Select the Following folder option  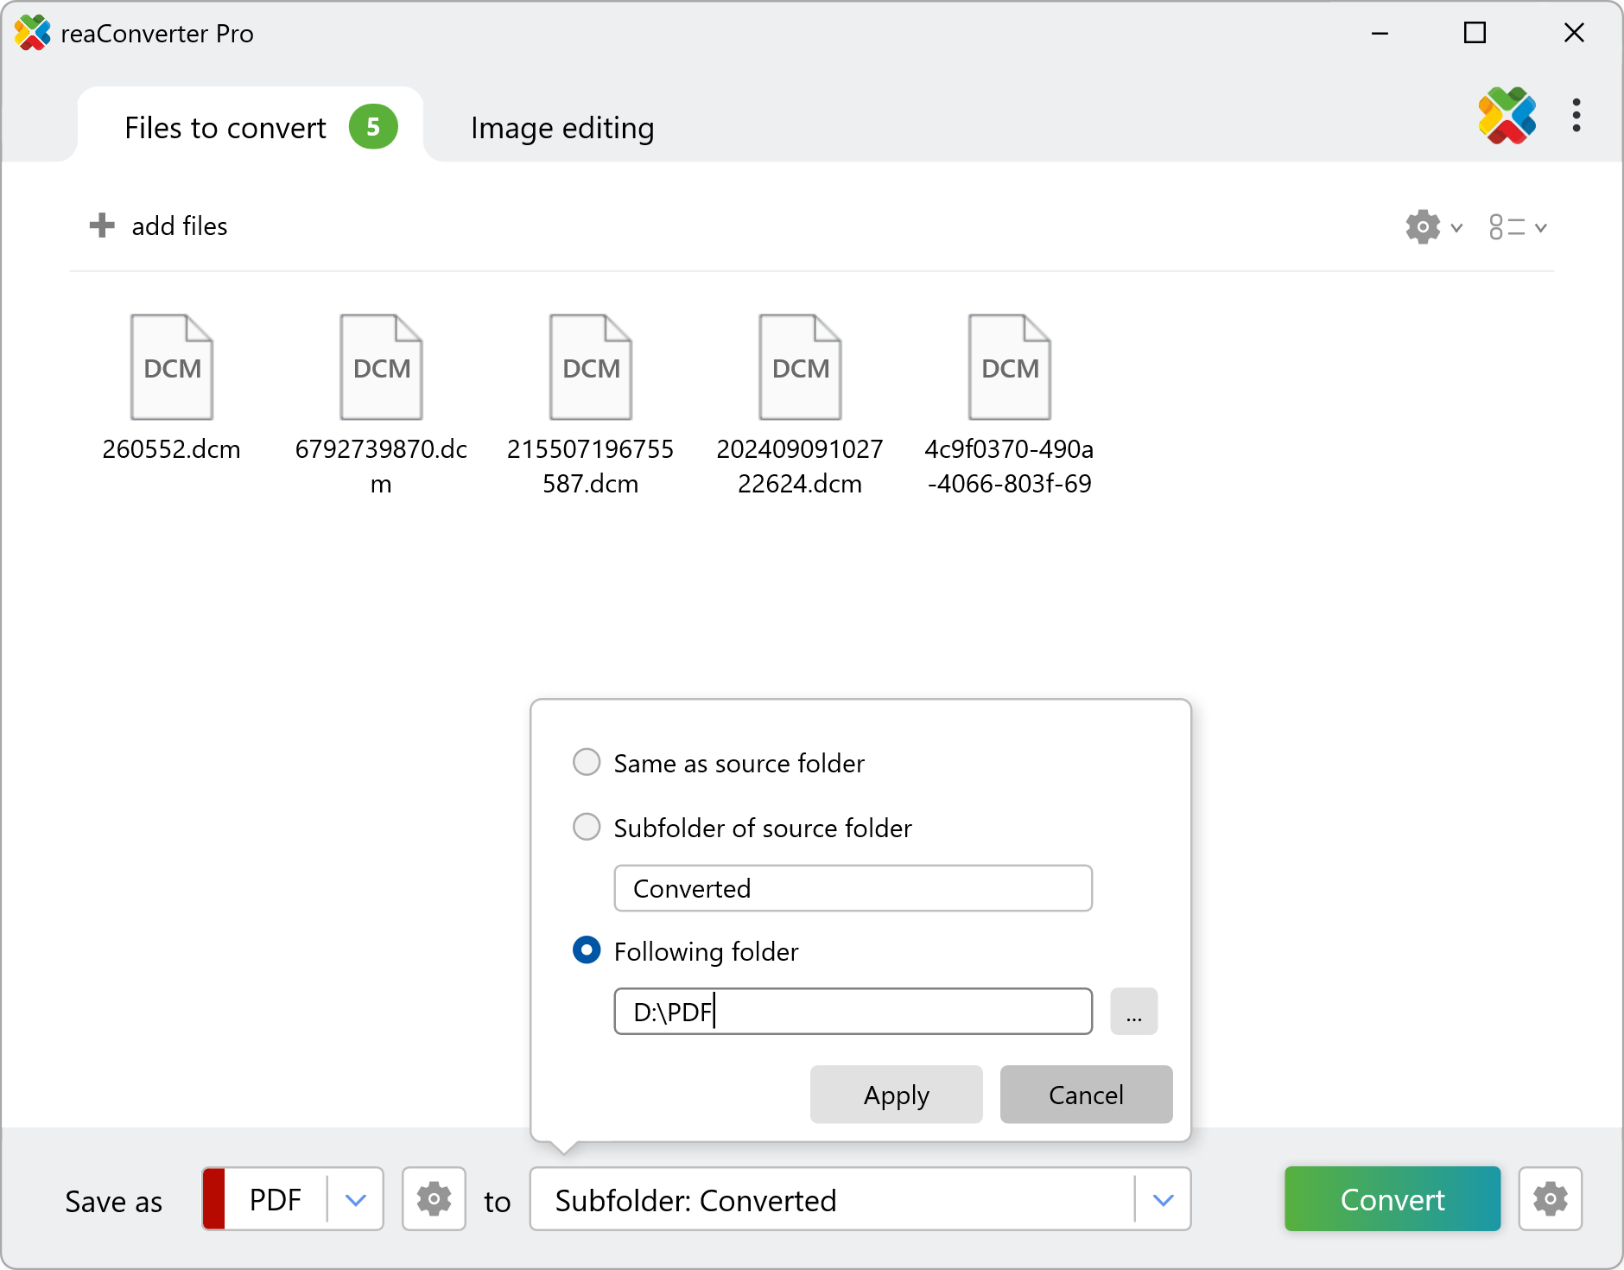(x=587, y=950)
